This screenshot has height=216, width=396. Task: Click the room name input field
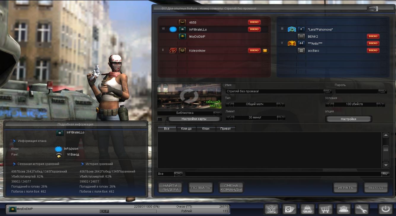tap(275, 91)
